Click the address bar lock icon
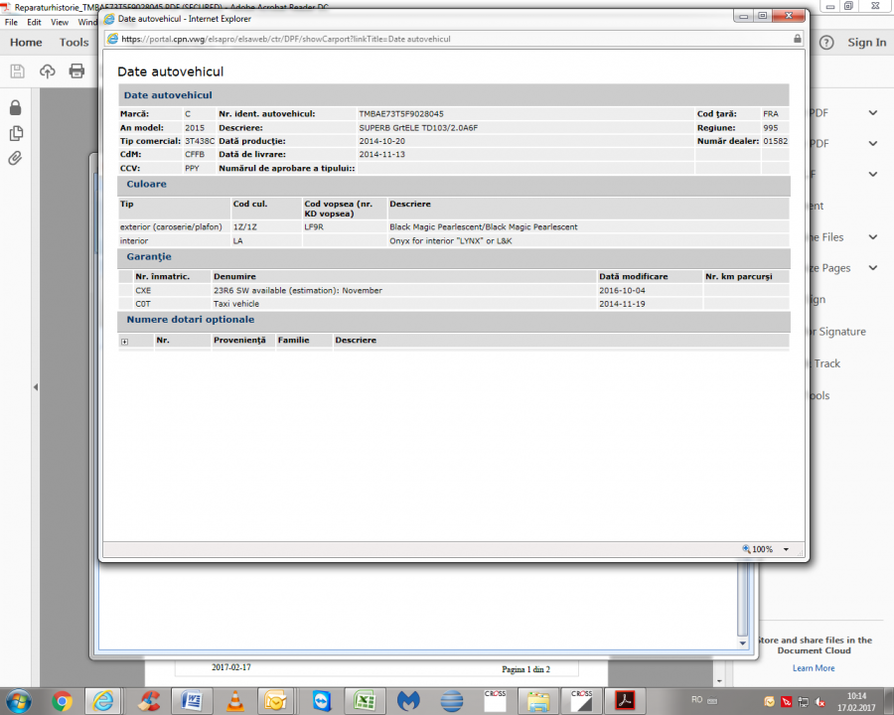Screen dimensions: 894x715 coord(797,39)
